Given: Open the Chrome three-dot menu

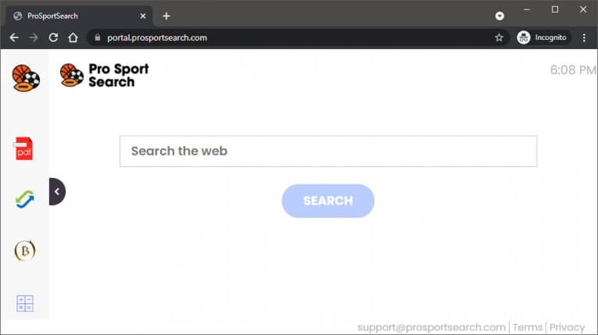Looking at the screenshot, I should pyautogui.click(x=584, y=37).
